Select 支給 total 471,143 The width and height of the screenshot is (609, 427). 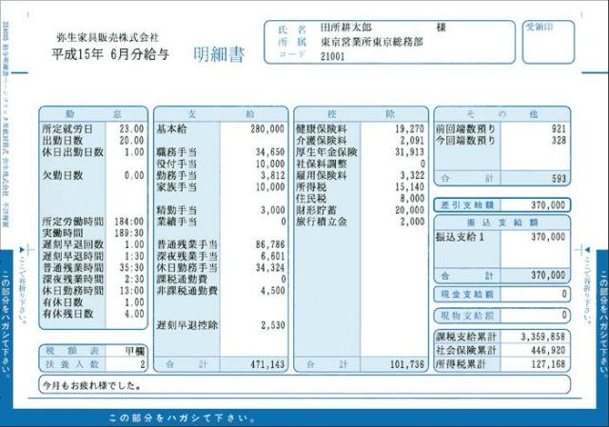(x=267, y=365)
